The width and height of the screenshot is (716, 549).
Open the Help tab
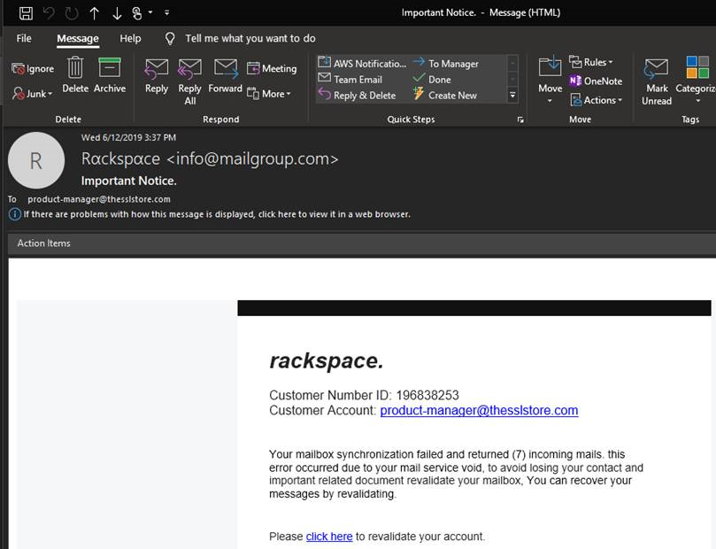click(x=130, y=38)
